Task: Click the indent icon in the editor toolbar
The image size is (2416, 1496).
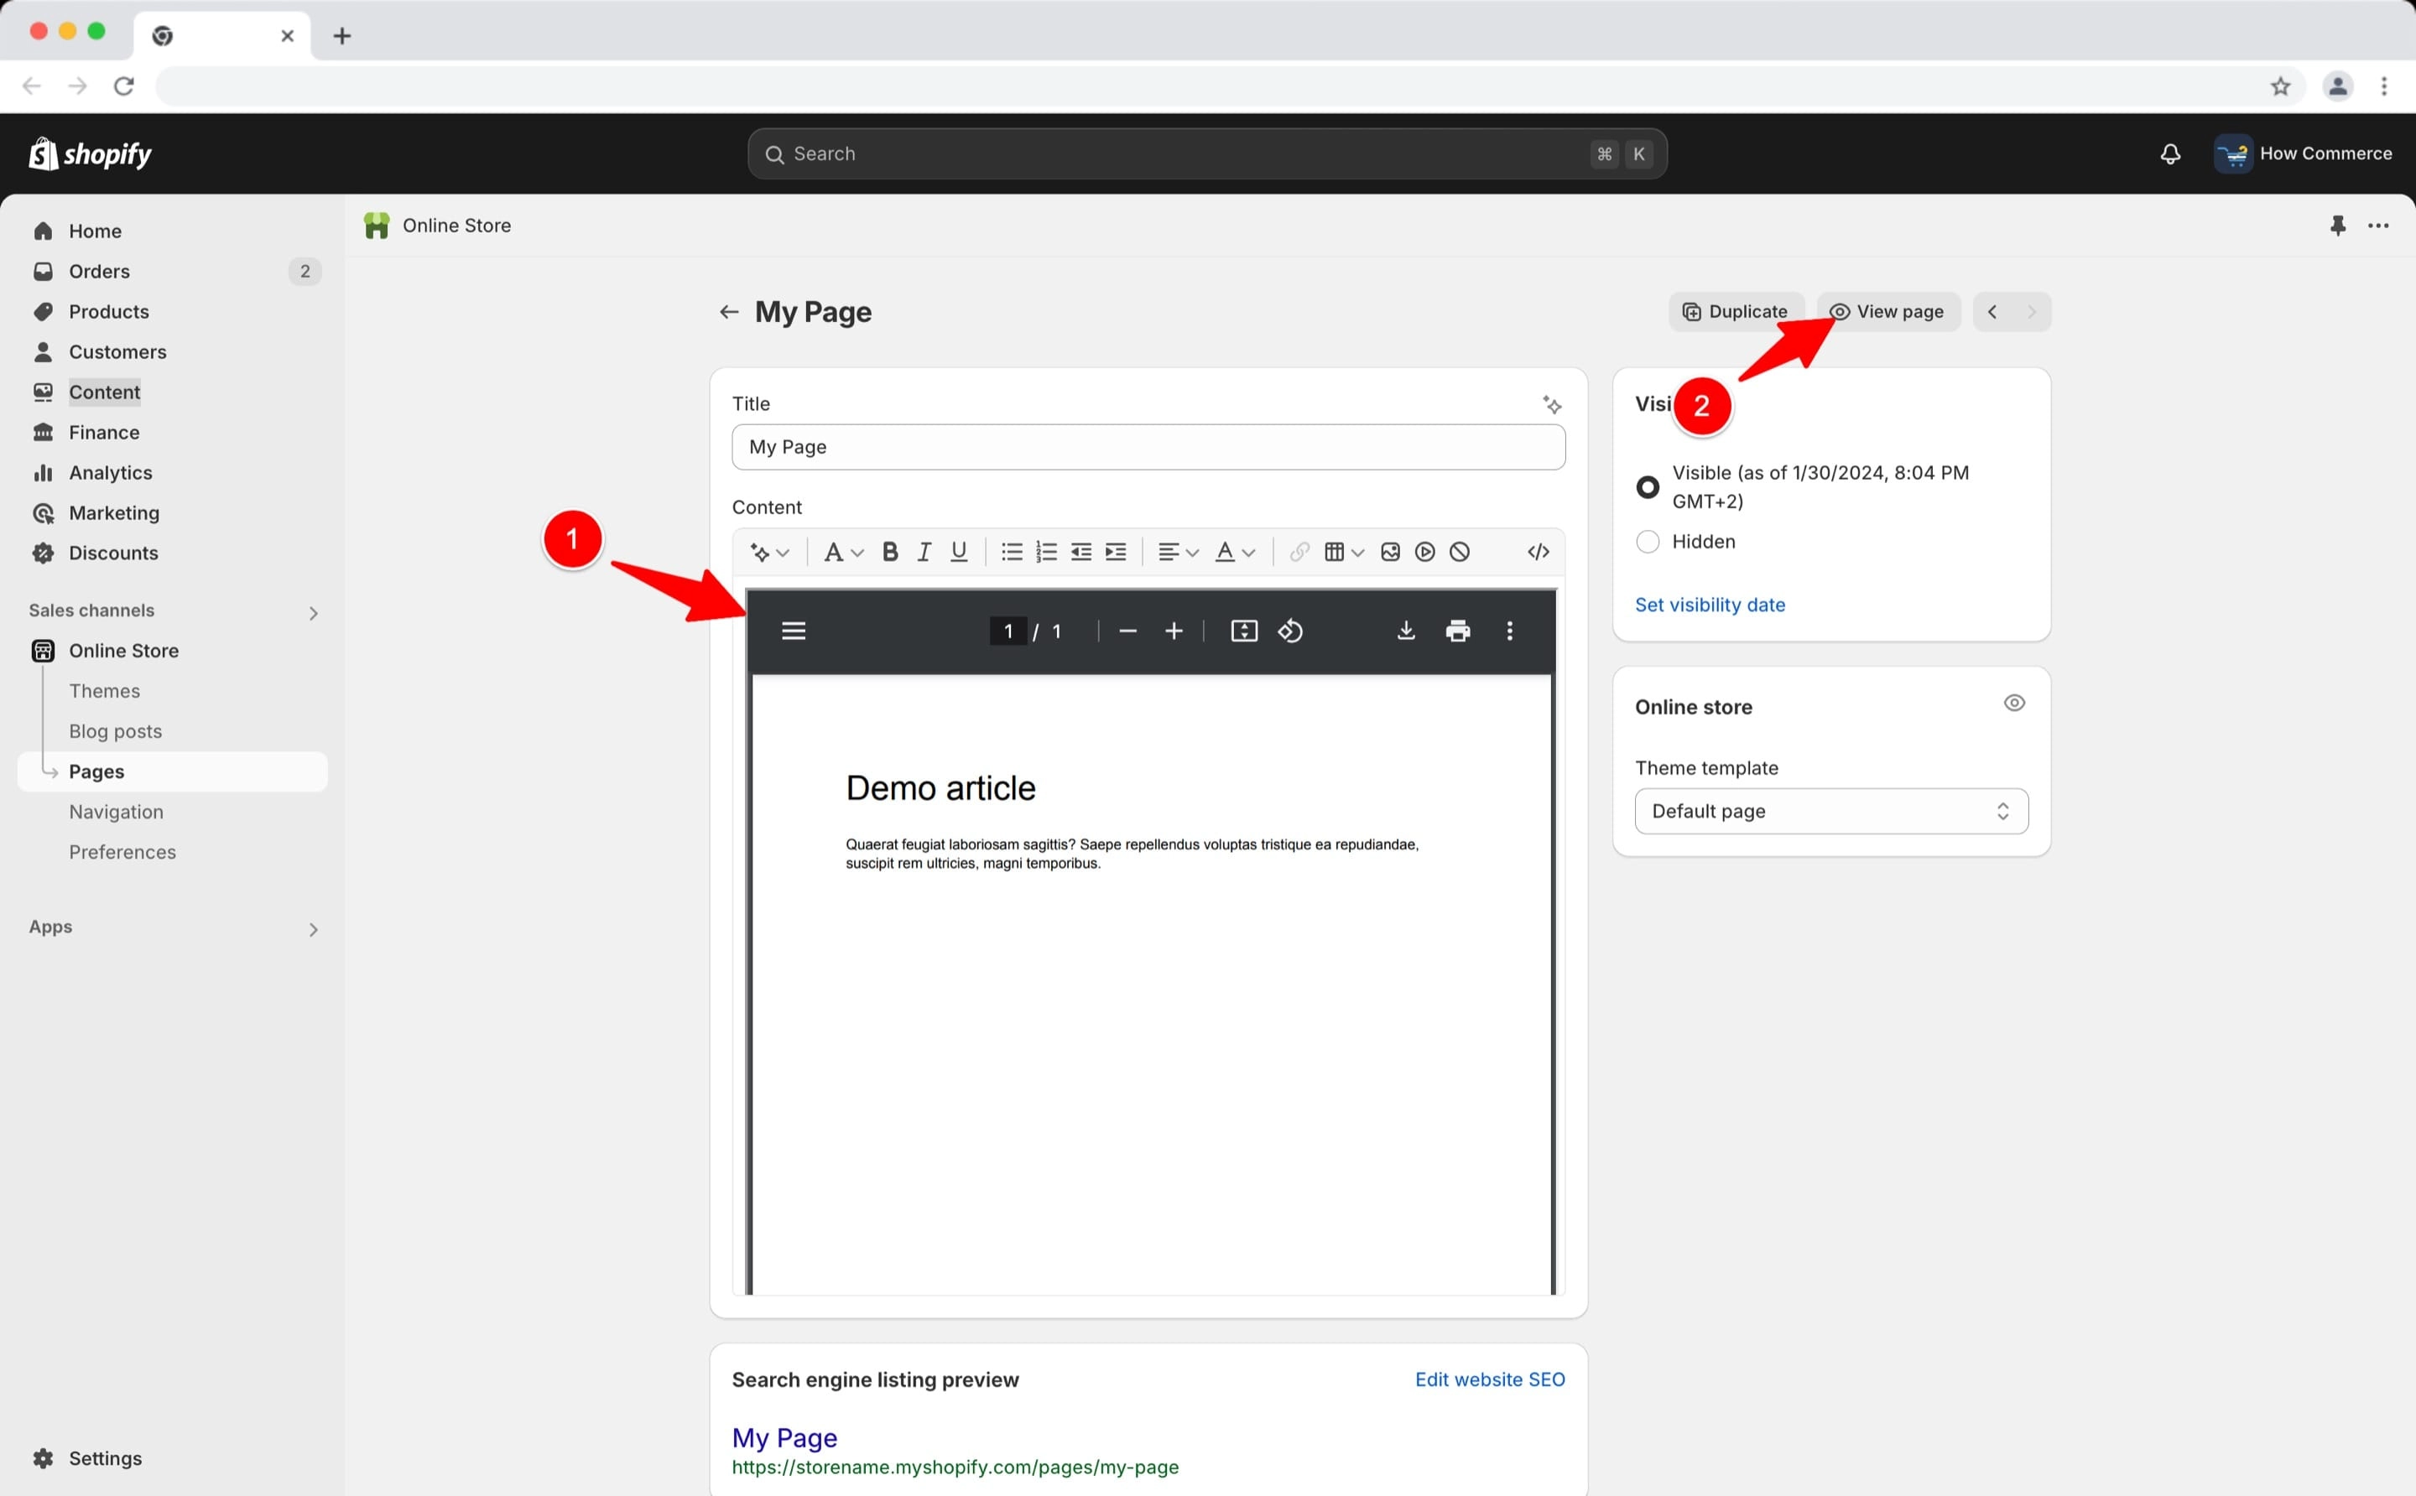Action: (x=1116, y=552)
